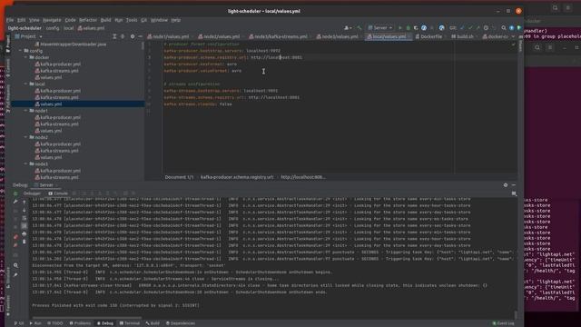Select kafka-producer.yml under node2 folder

(58, 144)
